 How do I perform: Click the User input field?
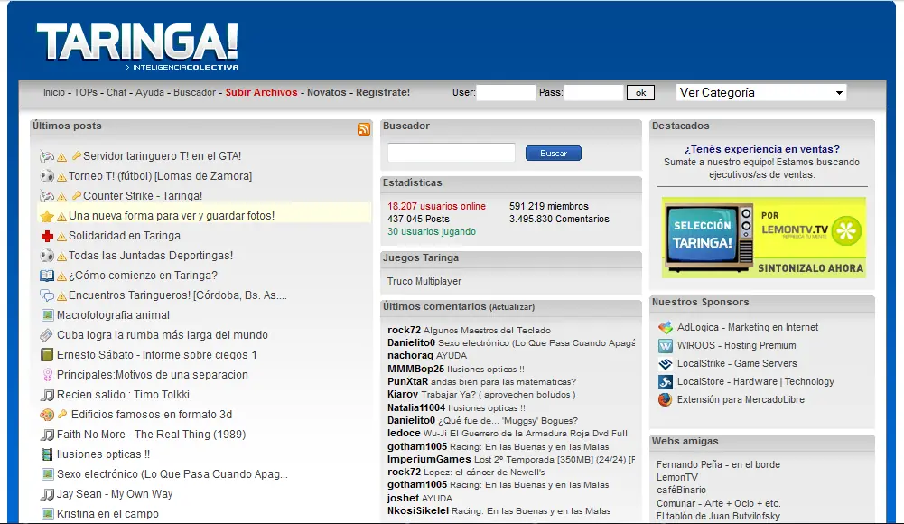[506, 93]
